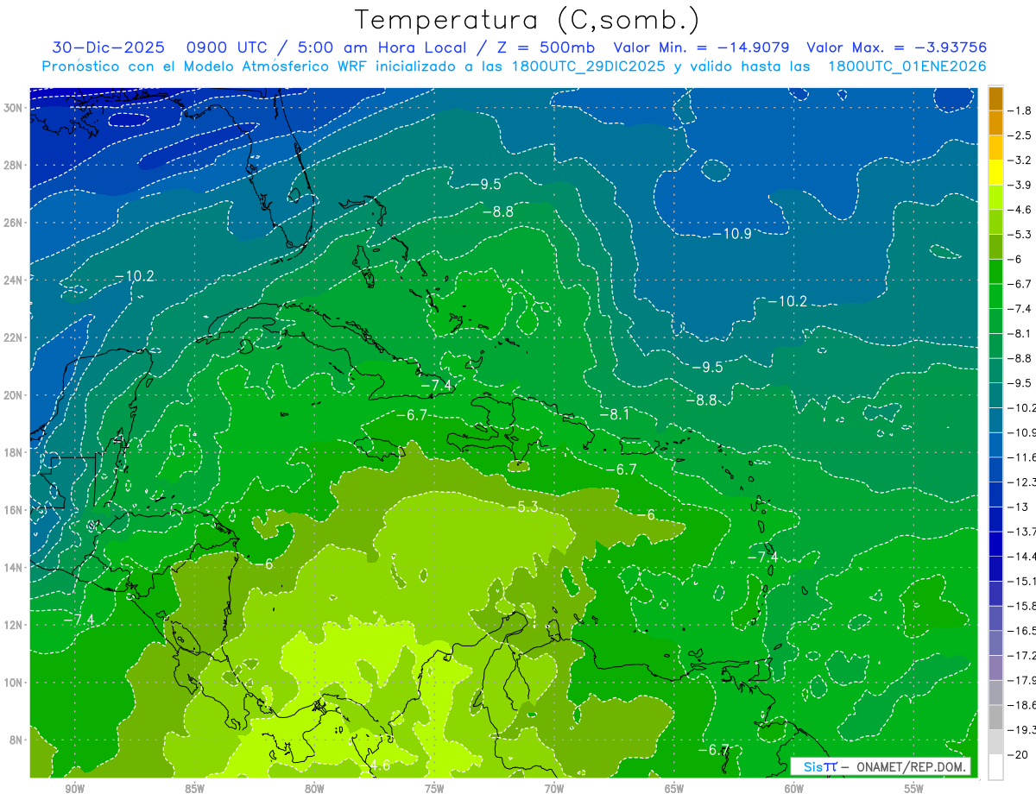Viewport: 1036px width, 800px height.
Task: Click the '18N' latitude axis label
Action: click(15, 452)
